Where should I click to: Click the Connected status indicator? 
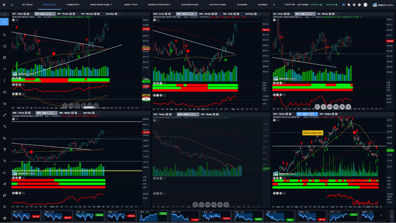(x=331, y=4)
